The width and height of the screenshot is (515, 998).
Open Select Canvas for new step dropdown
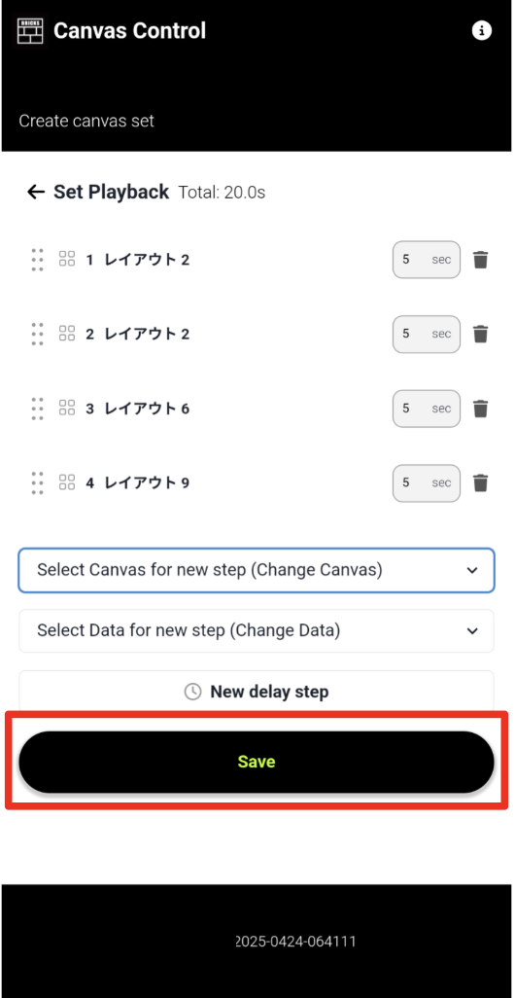pyautogui.click(x=257, y=570)
